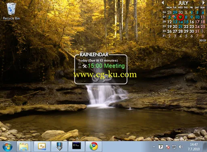Select day 27 in the July calendar
The image size is (207, 152).
pos(175,31)
